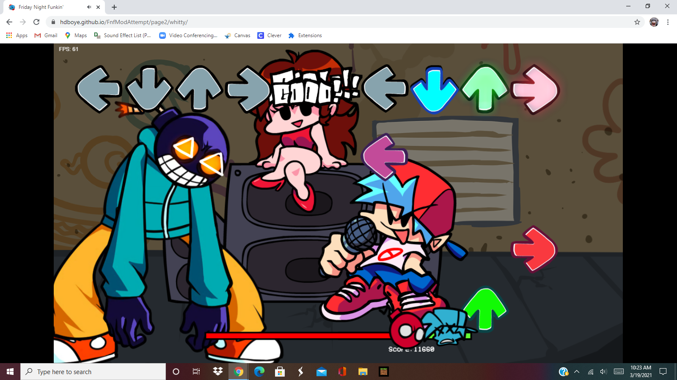Click the opponent's gray right arrow receptor
The width and height of the screenshot is (677, 380).
coord(249,89)
